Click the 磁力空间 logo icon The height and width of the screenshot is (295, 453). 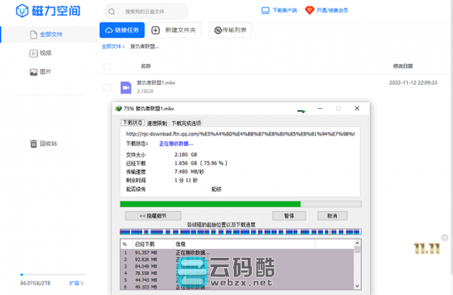click(21, 12)
